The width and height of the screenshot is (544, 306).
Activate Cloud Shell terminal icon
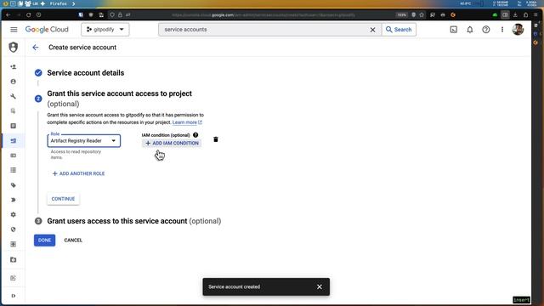click(x=453, y=30)
